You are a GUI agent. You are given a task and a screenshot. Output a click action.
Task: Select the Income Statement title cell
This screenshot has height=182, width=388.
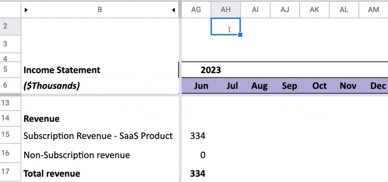100,70
